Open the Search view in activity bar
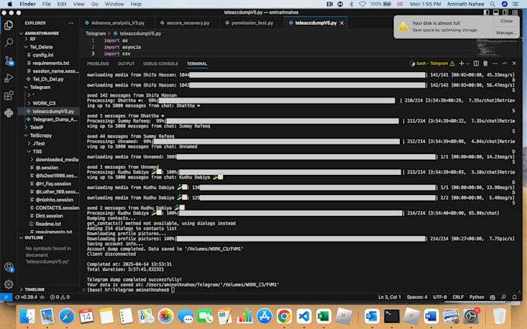Screen dimensions: 527x329 tap(9, 43)
